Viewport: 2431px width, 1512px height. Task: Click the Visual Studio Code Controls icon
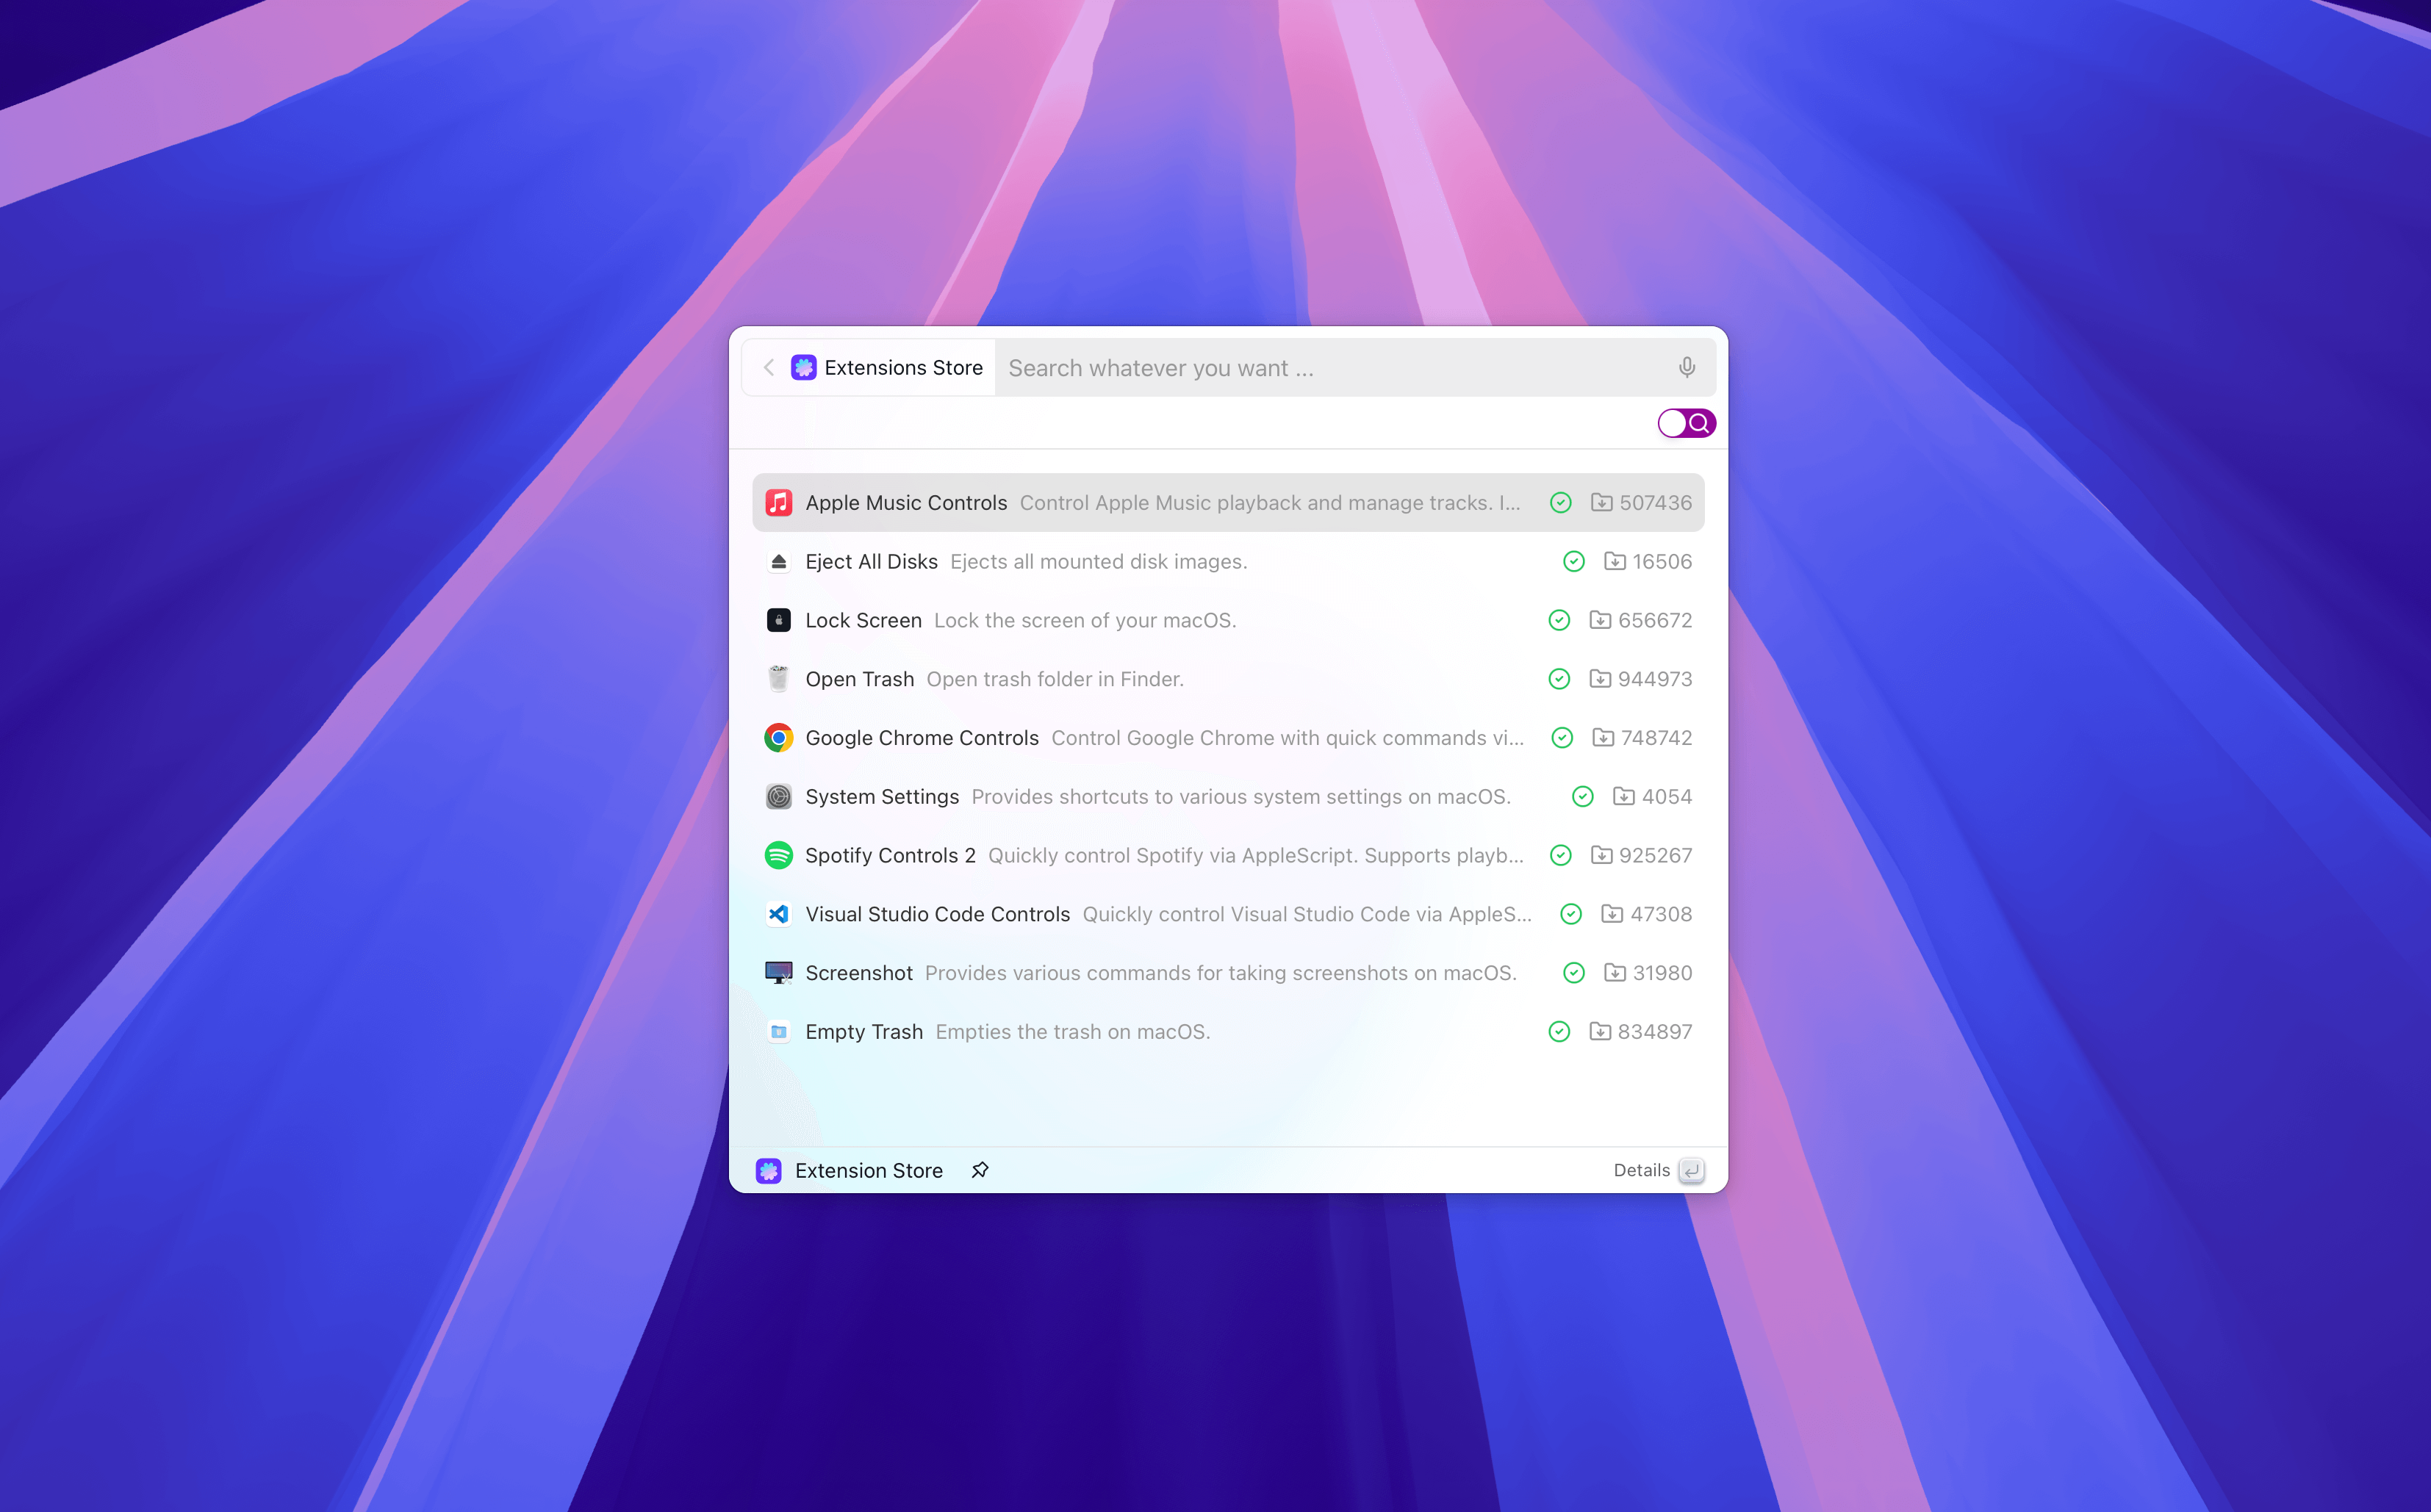click(x=778, y=914)
